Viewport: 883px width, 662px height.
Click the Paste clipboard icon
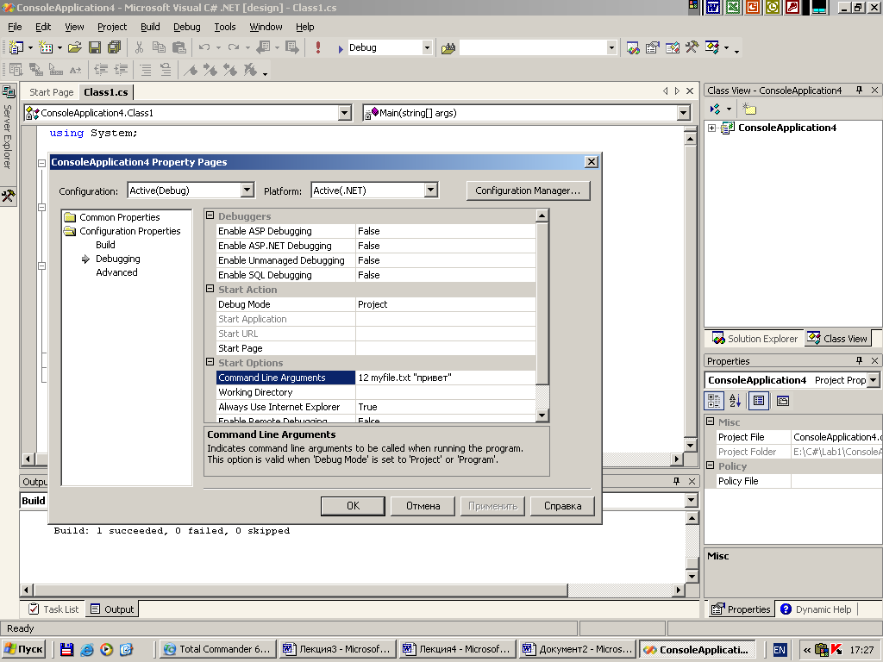[179, 48]
